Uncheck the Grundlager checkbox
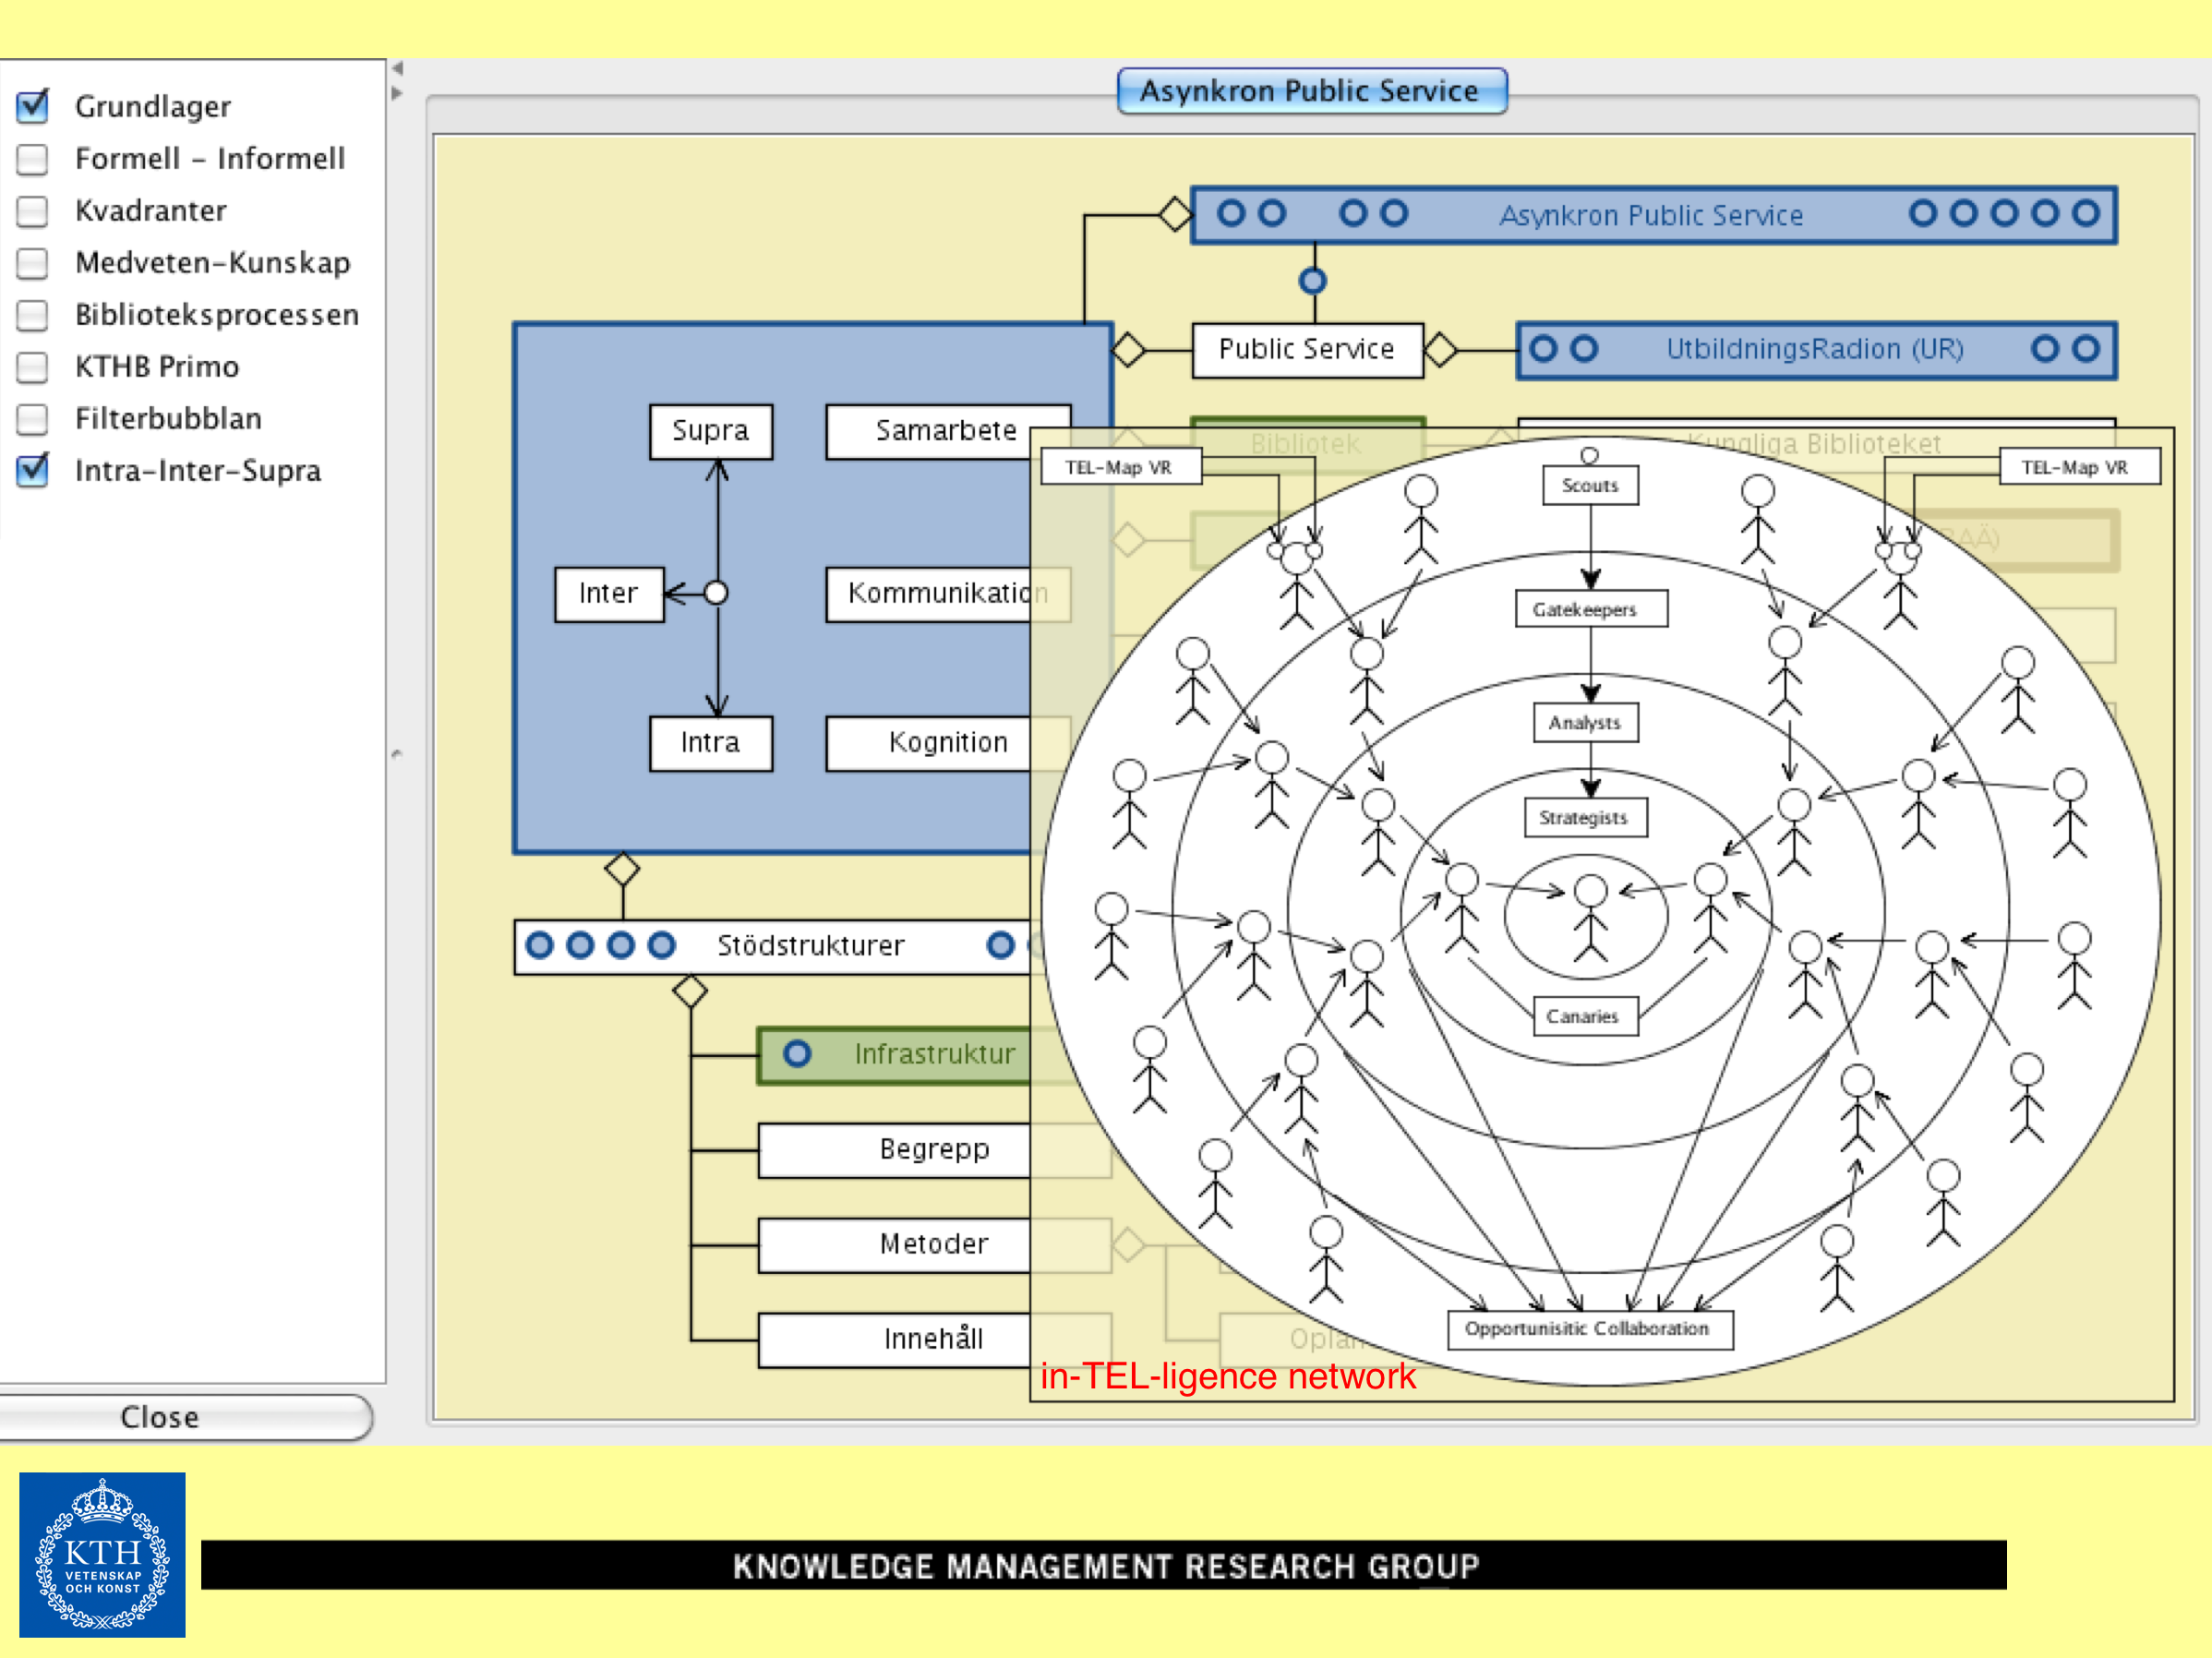The height and width of the screenshot is (1658, 2212). [x=33, y=106]
